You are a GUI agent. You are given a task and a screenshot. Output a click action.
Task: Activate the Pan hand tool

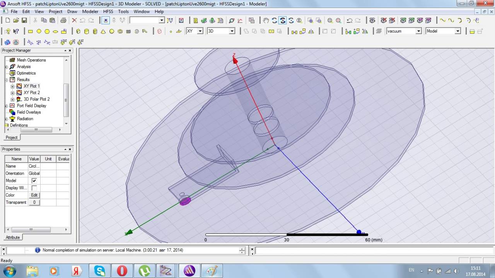point(266,20)
